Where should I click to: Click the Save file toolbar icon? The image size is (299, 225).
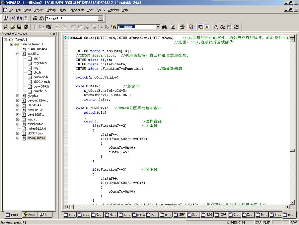[19, 27]
